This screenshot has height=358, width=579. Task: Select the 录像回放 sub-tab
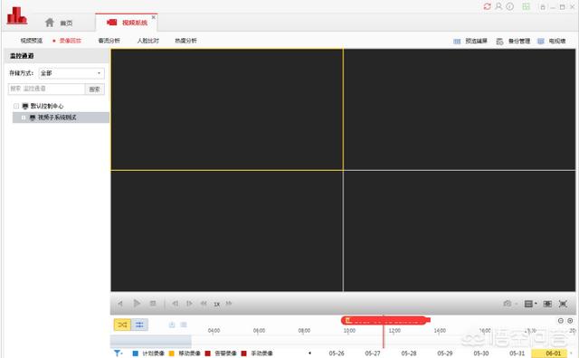click(71, 41)
